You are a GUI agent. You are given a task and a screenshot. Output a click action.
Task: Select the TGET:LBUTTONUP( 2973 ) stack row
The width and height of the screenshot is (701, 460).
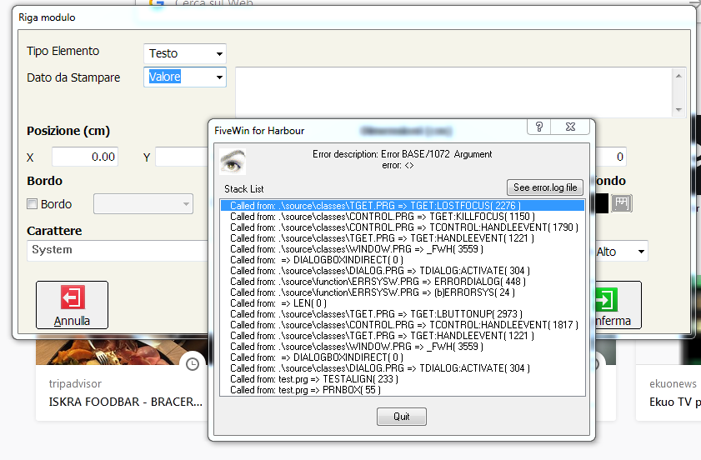pyautogui.click(x=403, y=314)
